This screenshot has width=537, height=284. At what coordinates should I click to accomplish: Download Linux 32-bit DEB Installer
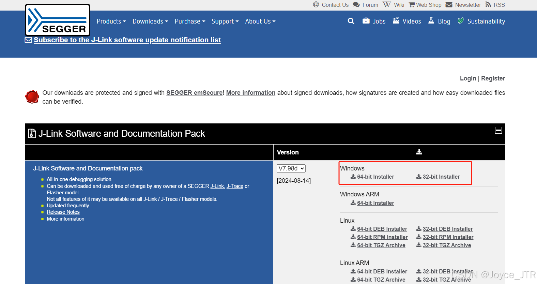(448, 229)
